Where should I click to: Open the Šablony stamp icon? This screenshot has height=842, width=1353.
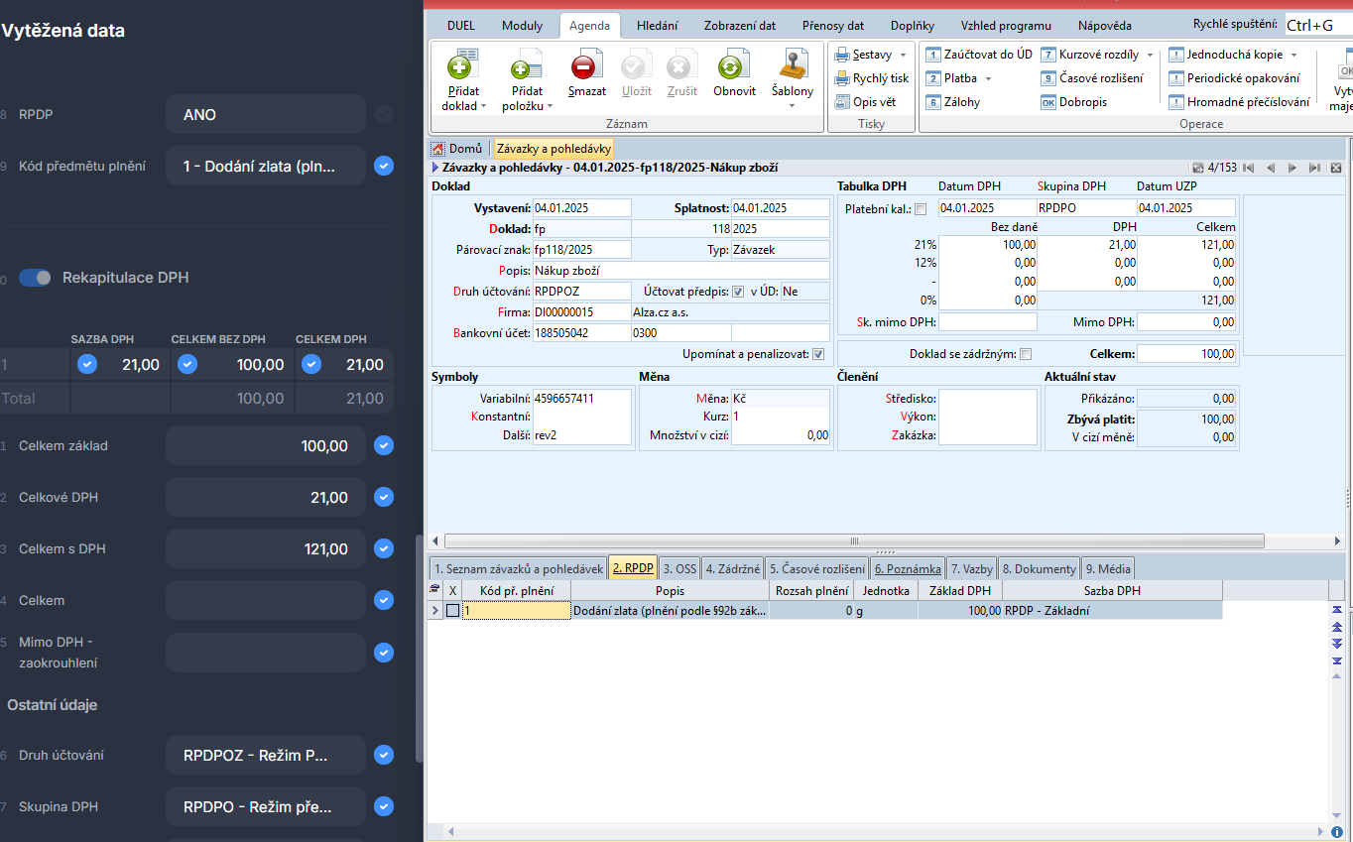[x=793, y=65]
